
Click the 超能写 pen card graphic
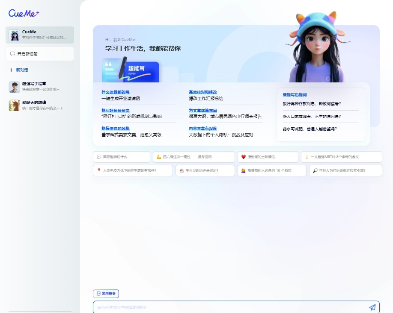(131, 70)
